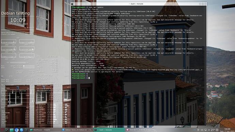Switch to the 2023-06-11 screenshot window task
This screenshot has width=235, height=132.
pos(141,130)
